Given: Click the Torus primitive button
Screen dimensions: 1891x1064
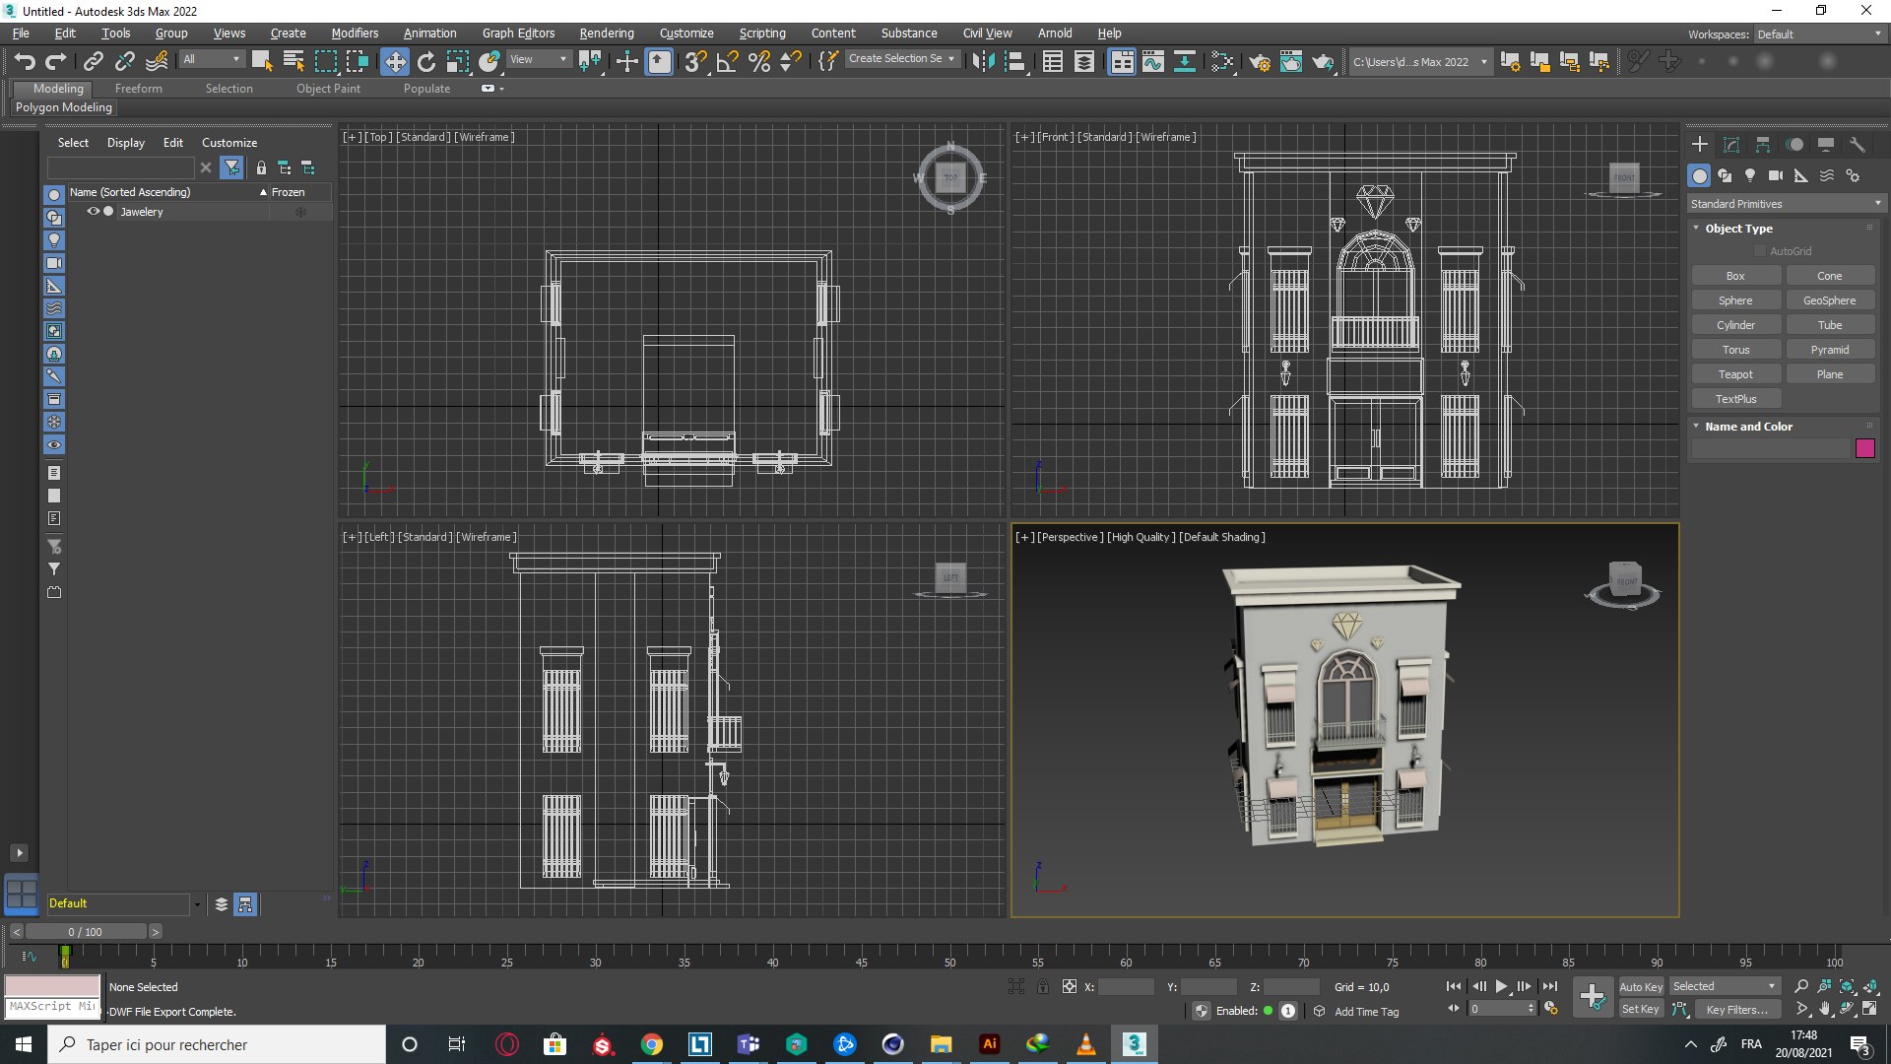Looking at the screenshot, I should [x=1735, y=350].
